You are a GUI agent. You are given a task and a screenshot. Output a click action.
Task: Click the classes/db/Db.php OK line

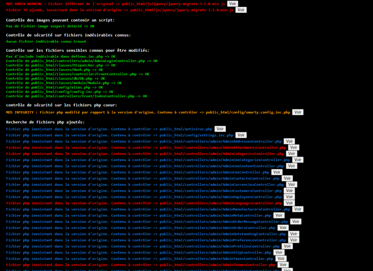tap(56, 79)
